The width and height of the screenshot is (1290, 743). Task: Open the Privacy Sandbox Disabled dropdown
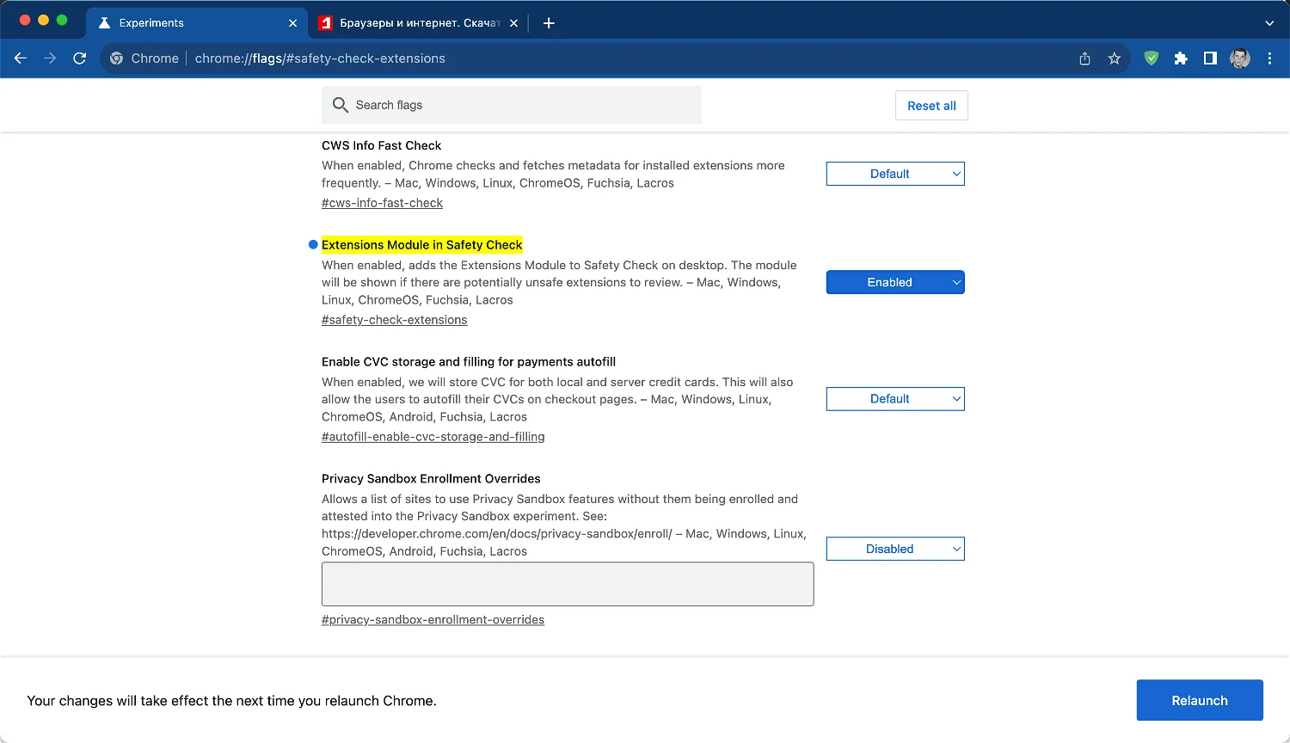click(x=895, y=549)
